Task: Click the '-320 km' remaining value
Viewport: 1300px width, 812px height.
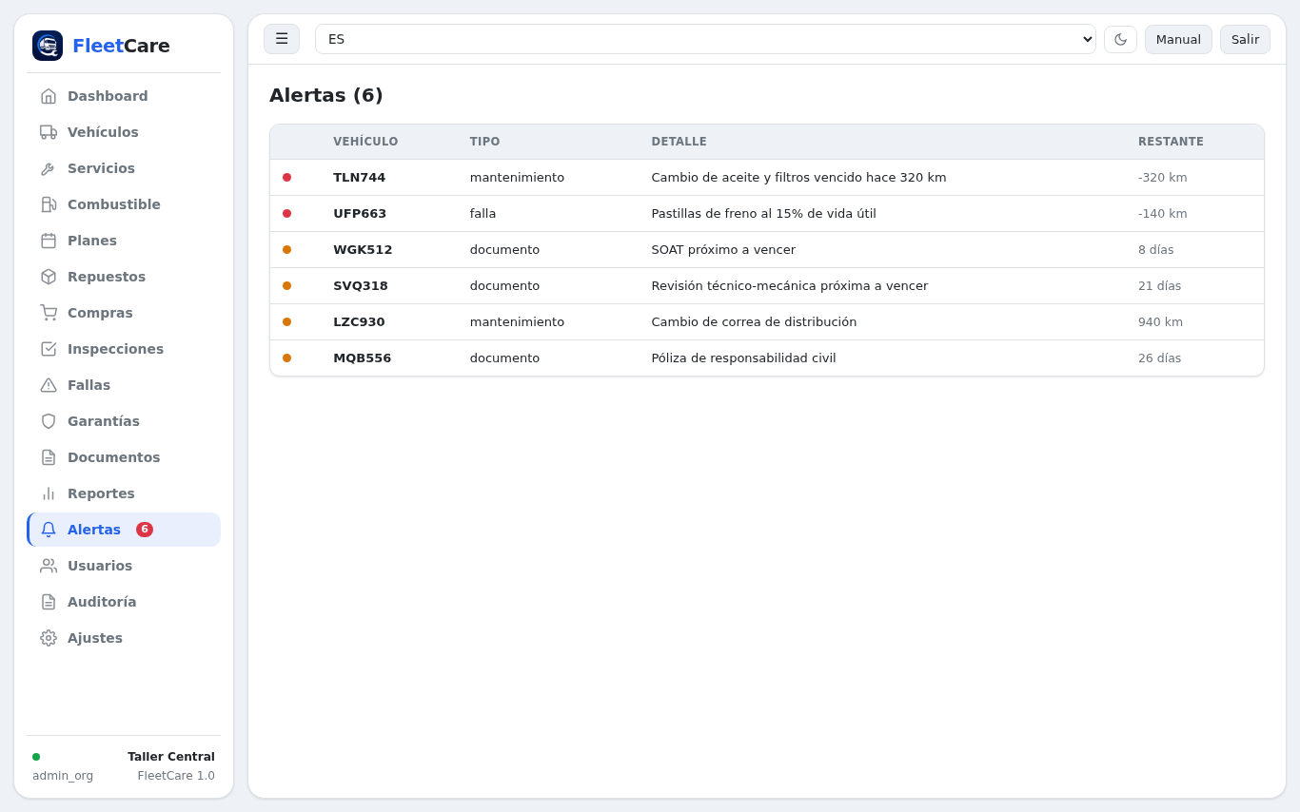Action: [1162, 178]
